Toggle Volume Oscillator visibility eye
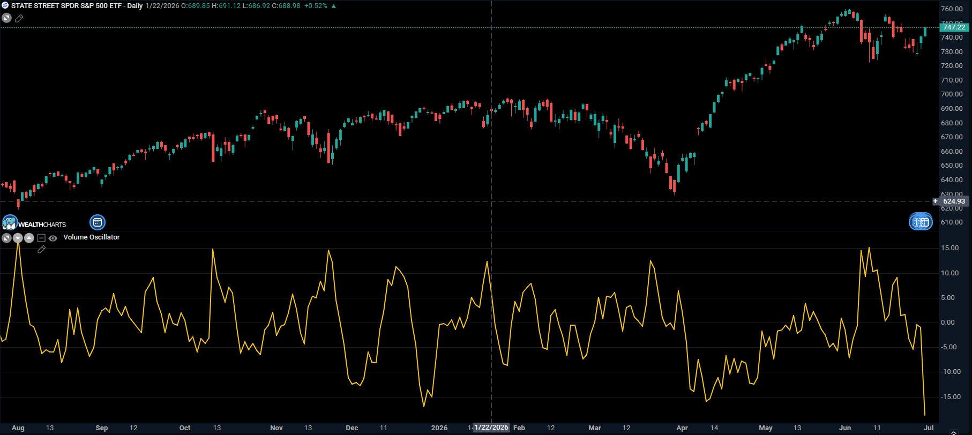 [x=53, y=238]
